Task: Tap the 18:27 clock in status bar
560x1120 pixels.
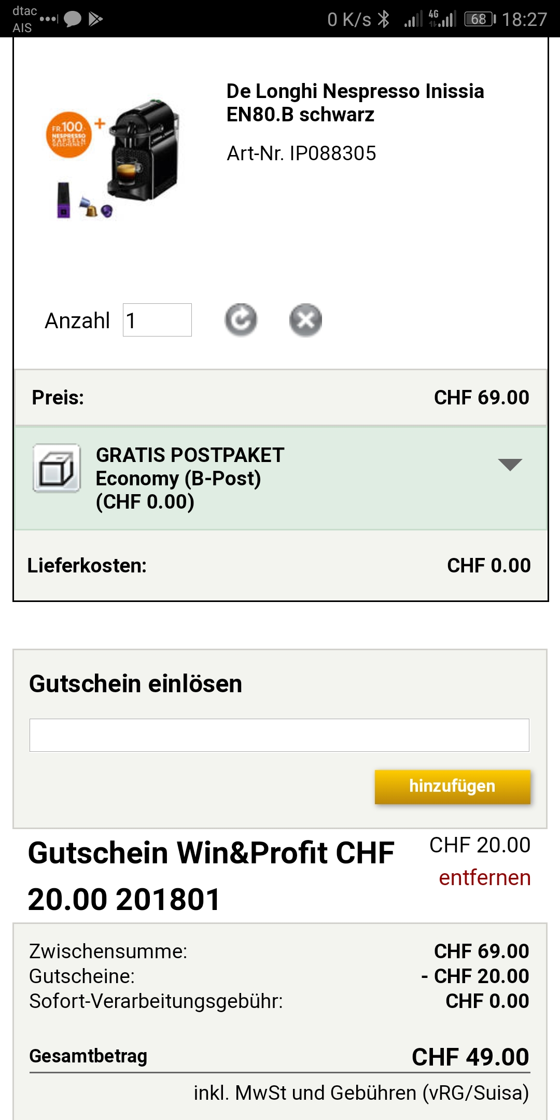Action: click(x=524, y=19)
